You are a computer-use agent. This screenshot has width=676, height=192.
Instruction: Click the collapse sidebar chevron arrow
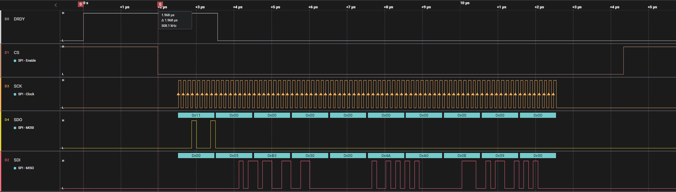click(x=56, y=5)
